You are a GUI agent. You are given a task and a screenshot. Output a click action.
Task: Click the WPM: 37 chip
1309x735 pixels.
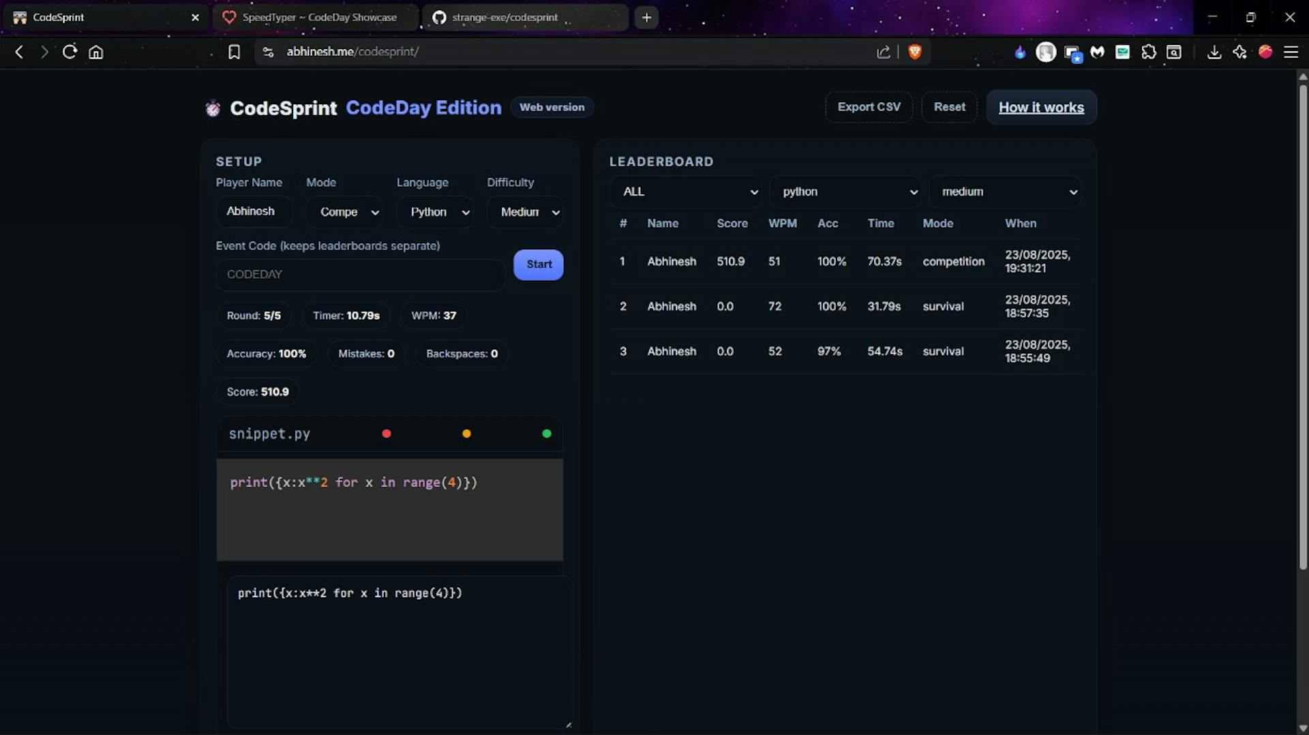tap(434, 315)
